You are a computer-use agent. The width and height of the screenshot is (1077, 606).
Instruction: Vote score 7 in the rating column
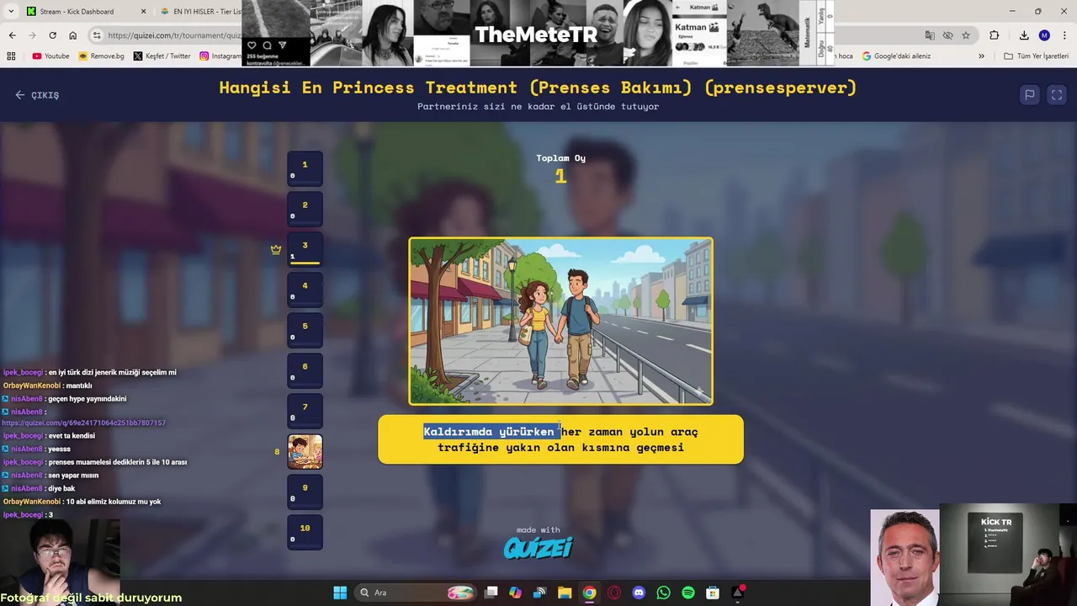(305, 410)
